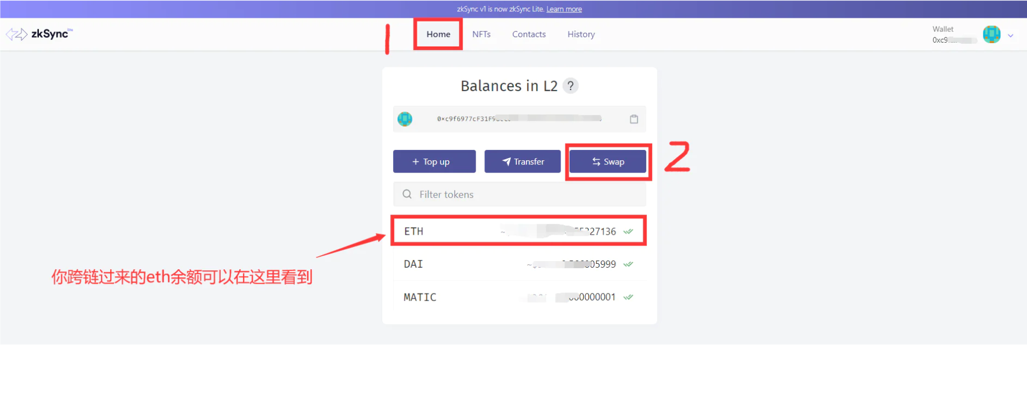Select the ETH balance row
This screenshot has width=1027, height=396.
click(518, 231)
